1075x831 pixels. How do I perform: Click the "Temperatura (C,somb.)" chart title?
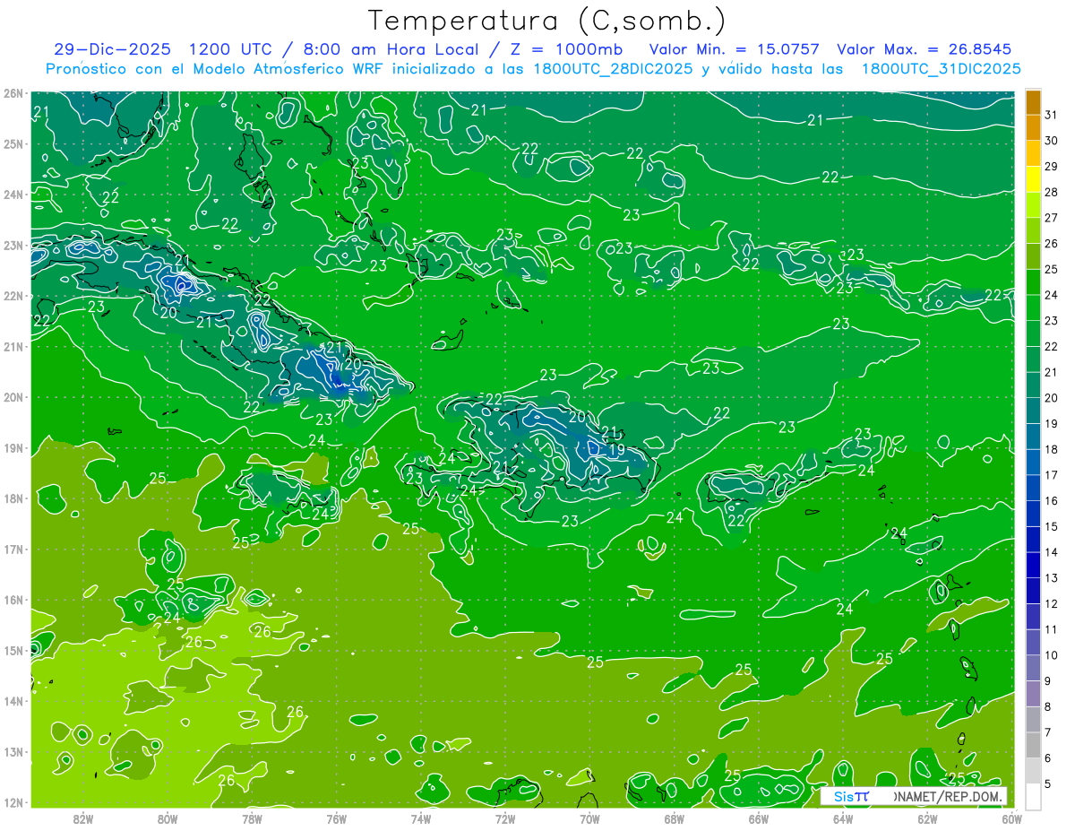coord(547,21)
